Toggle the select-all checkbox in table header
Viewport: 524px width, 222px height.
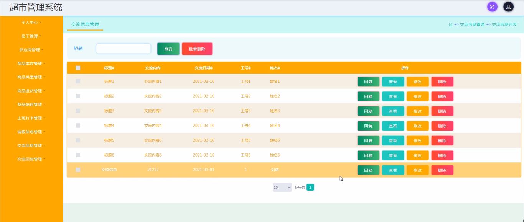tap(78, 68)
